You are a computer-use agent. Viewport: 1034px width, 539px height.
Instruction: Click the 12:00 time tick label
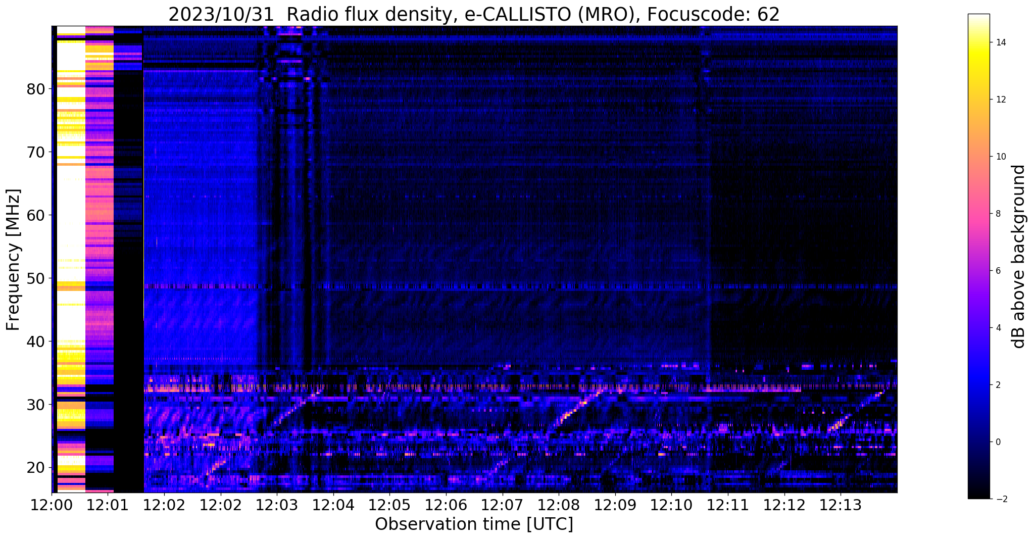pyautogui.click(x=52, y=505)
